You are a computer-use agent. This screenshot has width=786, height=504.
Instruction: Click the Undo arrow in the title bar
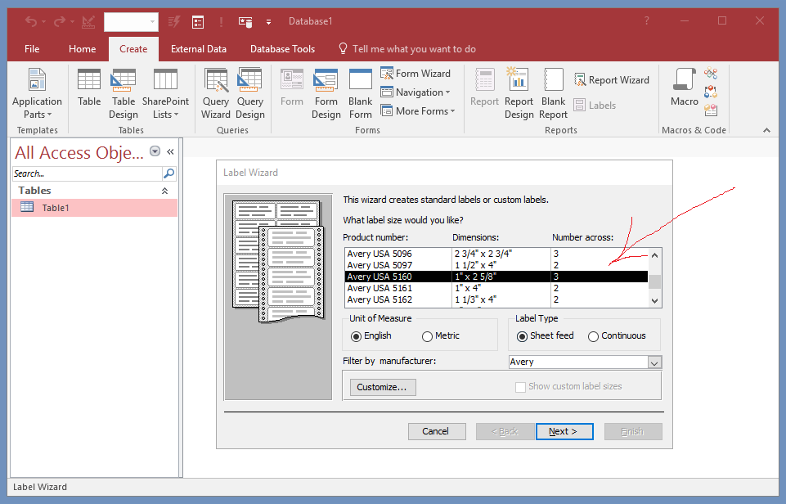pyautogui.click(x=31, y=21)
